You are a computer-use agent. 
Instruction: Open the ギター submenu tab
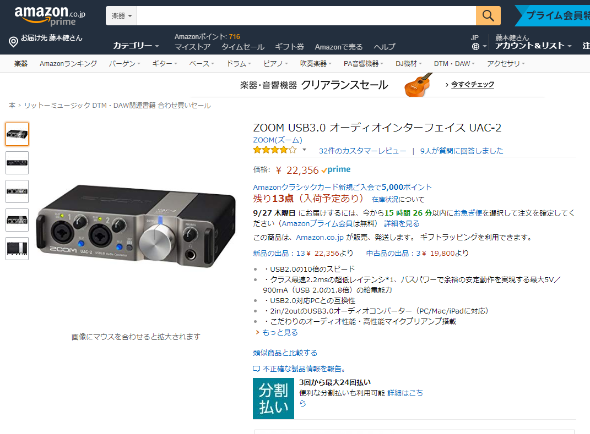tap(165, 63)
